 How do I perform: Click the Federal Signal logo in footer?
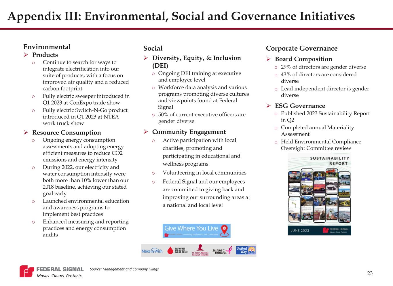(52, 272)
